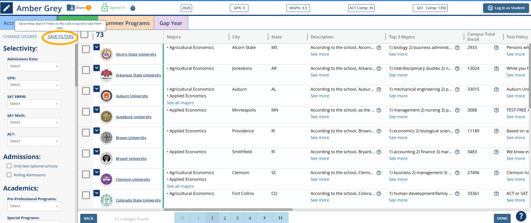
Task: Open description info icon for Brown University
Action: pyautogui.click(x=379, y=131)
